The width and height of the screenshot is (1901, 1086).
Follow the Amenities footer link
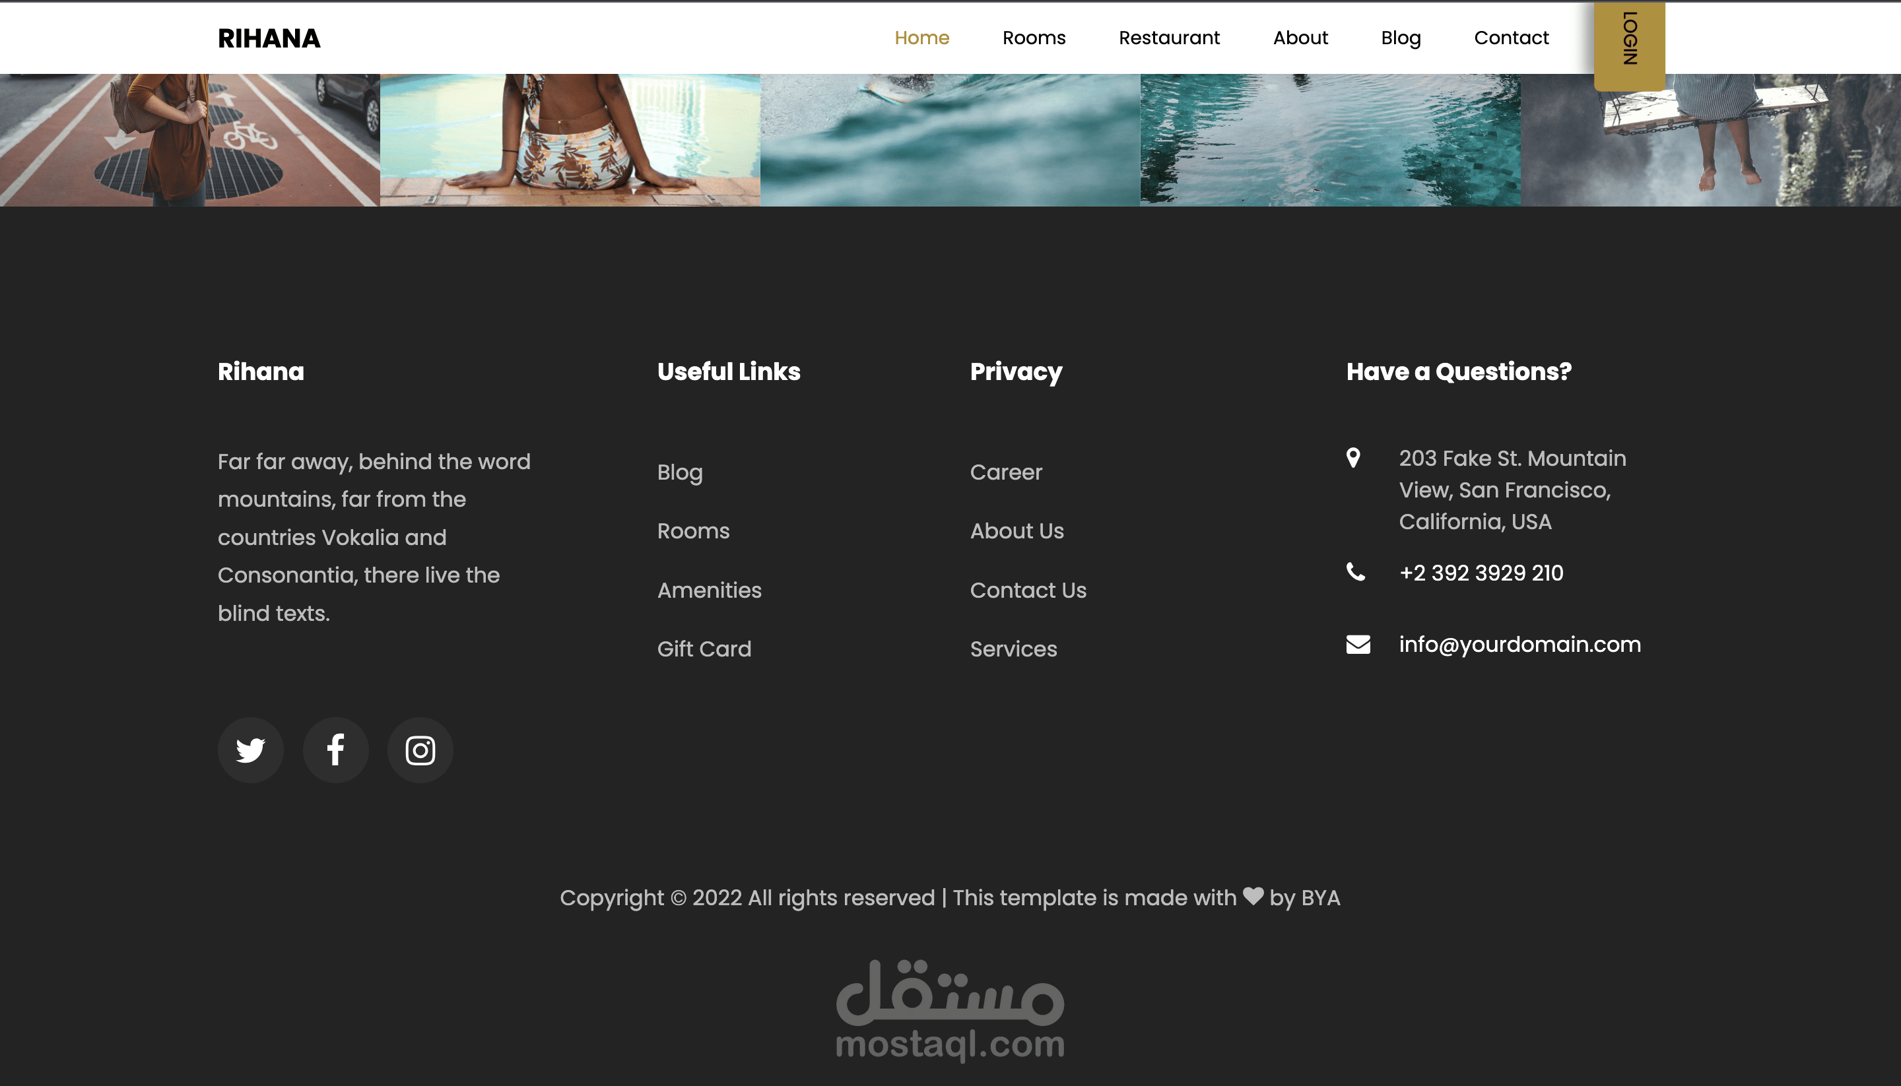click(x=709, y=590)
